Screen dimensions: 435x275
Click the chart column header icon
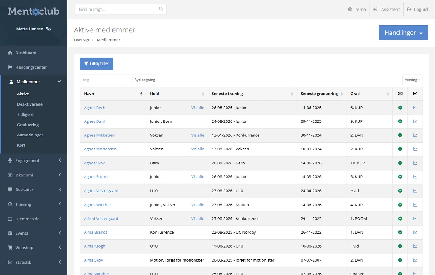coord(415,94)
